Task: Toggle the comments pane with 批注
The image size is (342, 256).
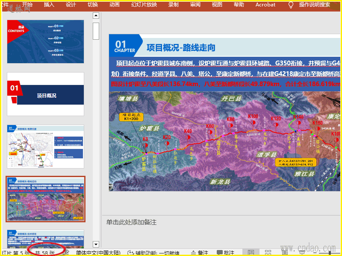Action: click(225, 253)
